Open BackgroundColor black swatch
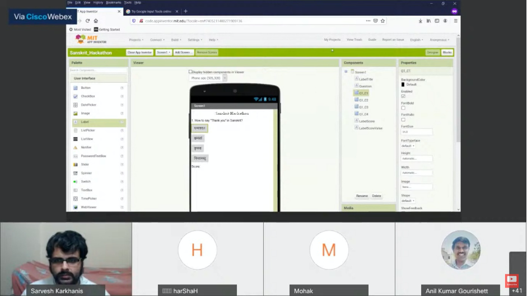527x296 pixels. pyautogui.click(x=403, y=84)
